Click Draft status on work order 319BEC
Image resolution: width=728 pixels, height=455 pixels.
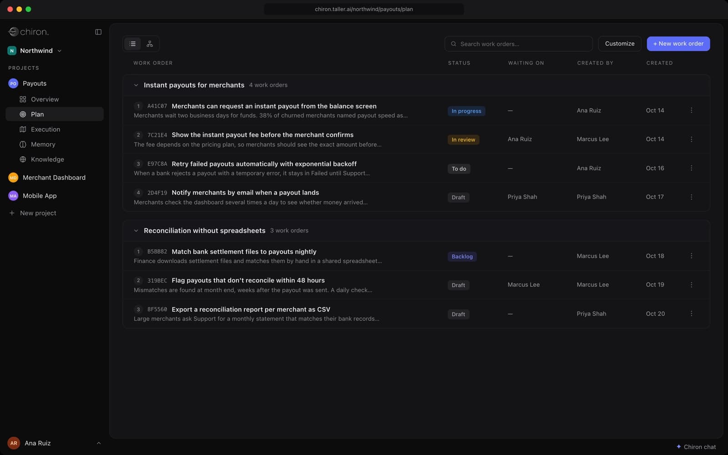(x=458, y=285)
